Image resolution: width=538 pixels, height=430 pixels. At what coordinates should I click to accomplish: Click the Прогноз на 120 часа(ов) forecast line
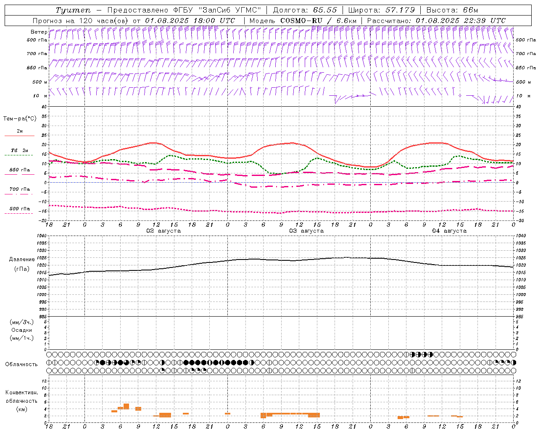(134, 21)
